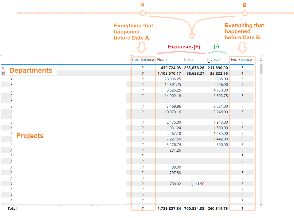Select the 7,227.50 hours cell

pos(174,139)
